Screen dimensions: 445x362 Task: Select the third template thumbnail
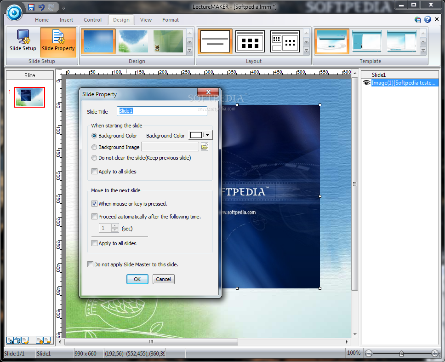(x=402, y=41)
